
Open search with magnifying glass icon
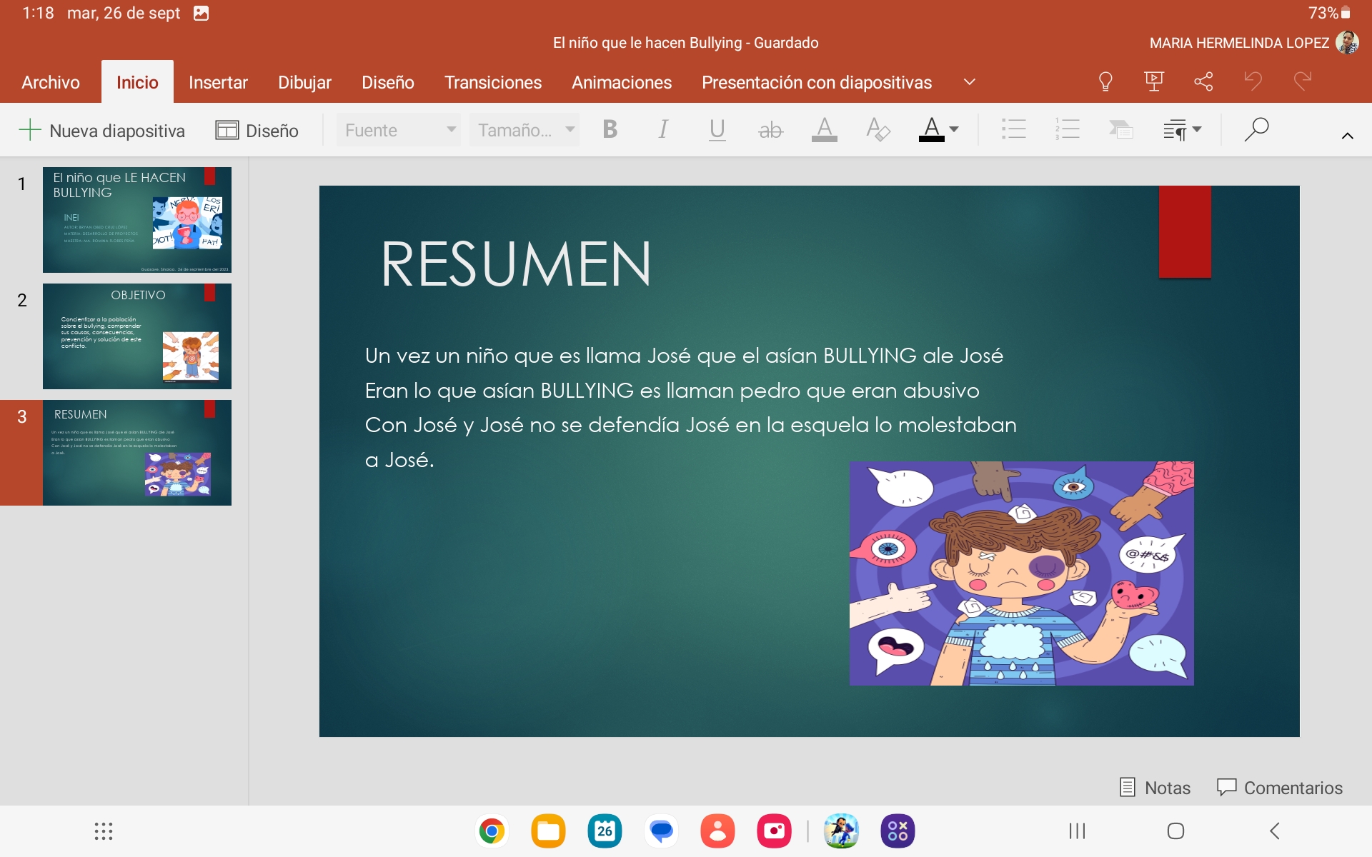pos(1256,130)
